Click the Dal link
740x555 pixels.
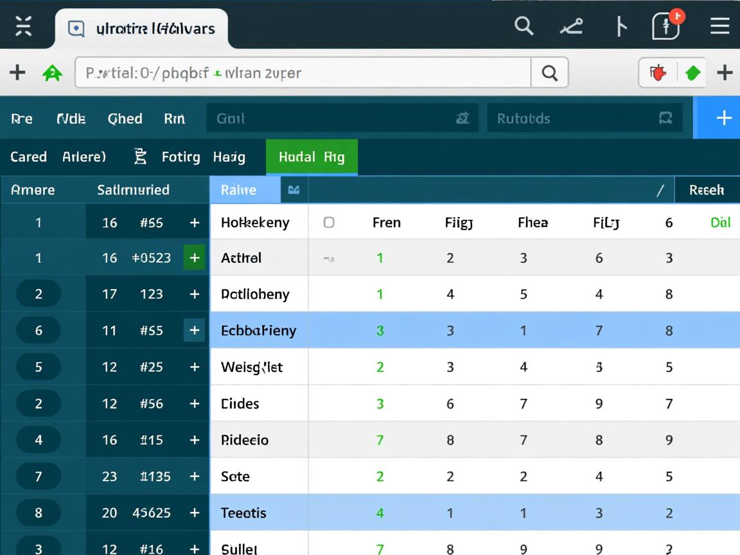click(720, 223)
